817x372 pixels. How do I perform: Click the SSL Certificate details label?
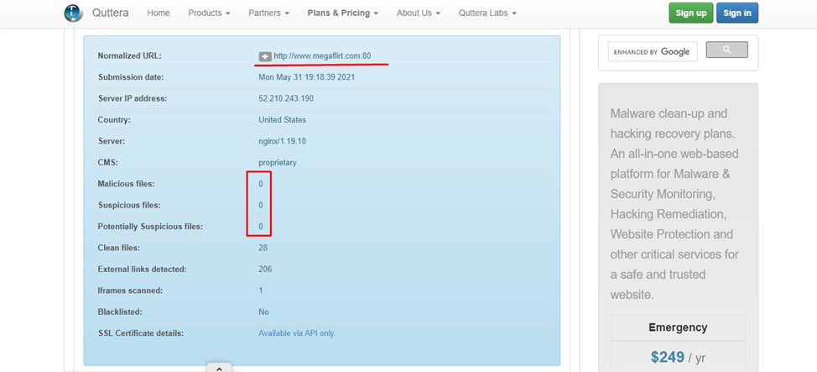141,333
